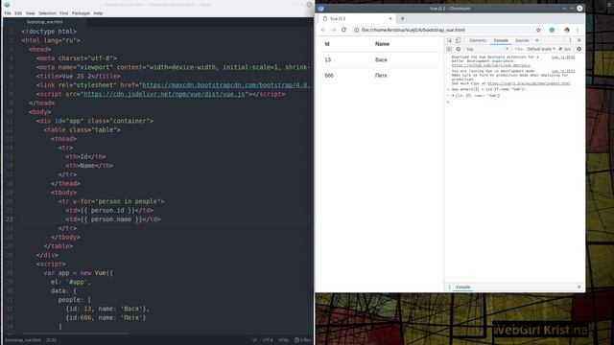This screenshot has height=345, width=614.
Task: Go forward in Chromium
Action: [x=333, y=30]
